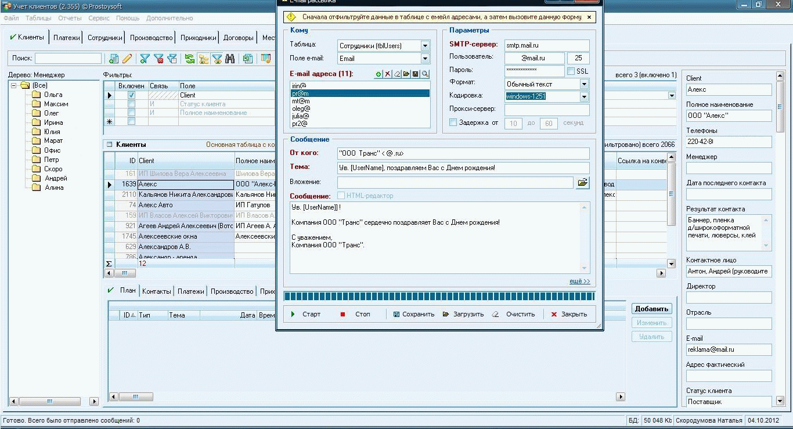This screenshot has height=429, width=793.
Task: Switch to the Платежи main tab
Action: tap(67, 38)
